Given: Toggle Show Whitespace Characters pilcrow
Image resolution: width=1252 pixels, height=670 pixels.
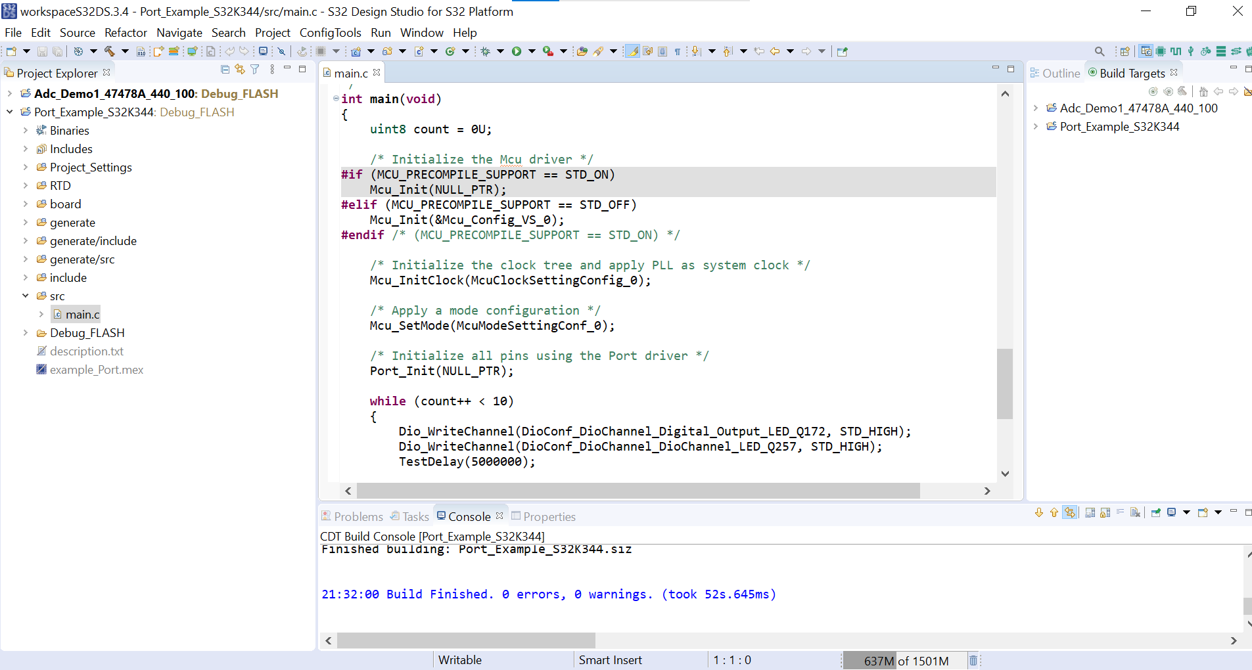Looking at the screenshot, I should tap(678, 51).
